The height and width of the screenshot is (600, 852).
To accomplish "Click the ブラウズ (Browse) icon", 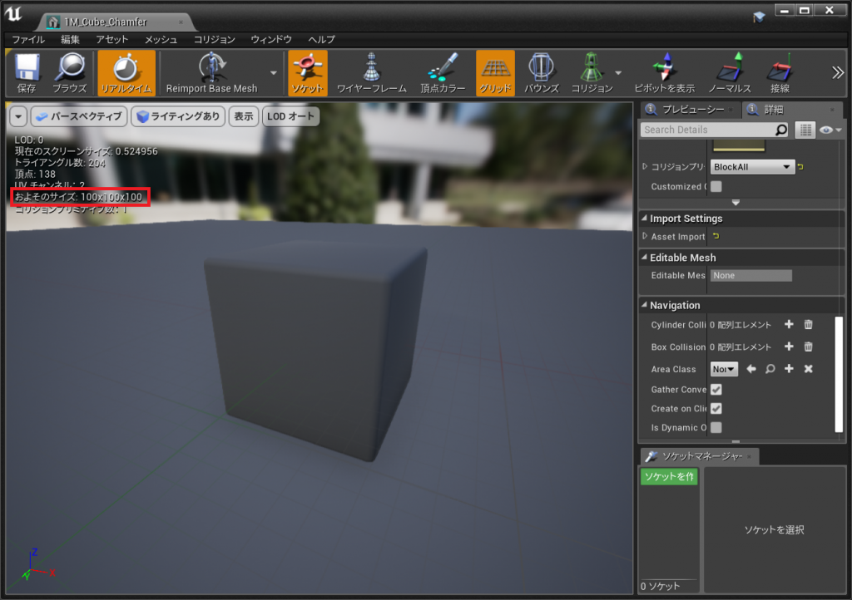I will pyautogui.click(x=71, y=72).
